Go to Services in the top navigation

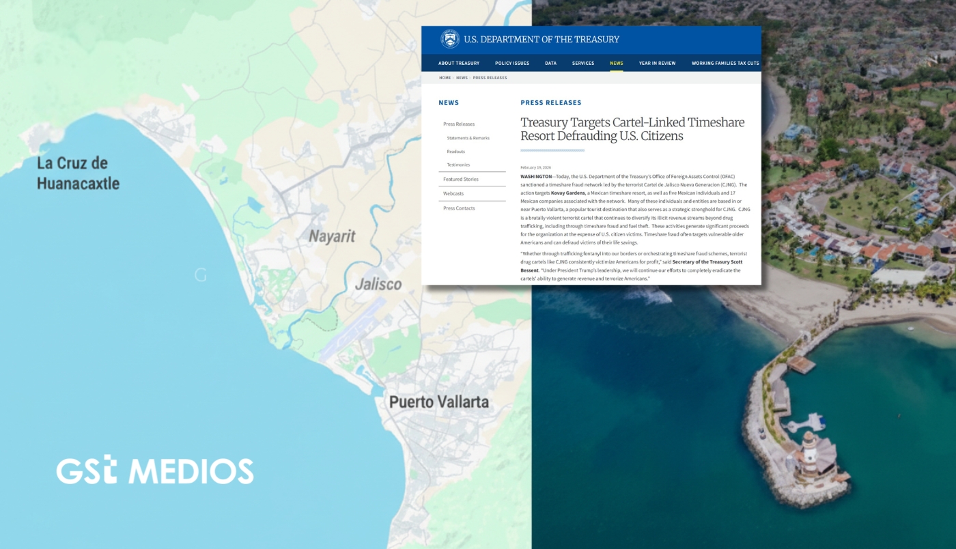pyautogui.click(x=583, y=64)
